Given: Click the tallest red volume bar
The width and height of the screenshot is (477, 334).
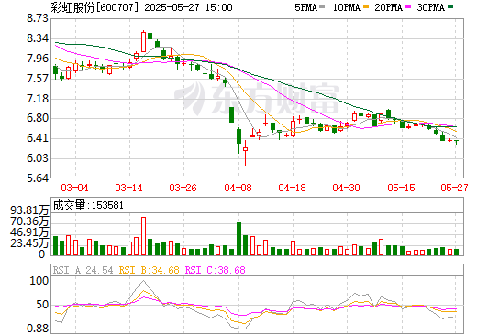Looking at the screenshot, I should coord(143,236).
